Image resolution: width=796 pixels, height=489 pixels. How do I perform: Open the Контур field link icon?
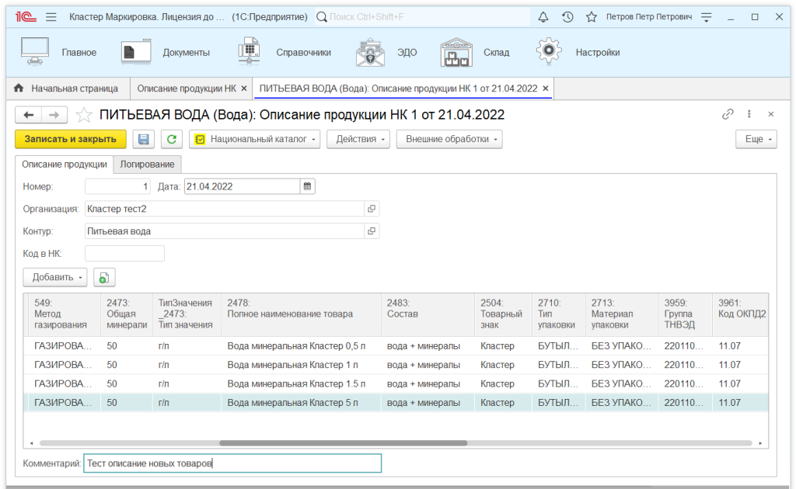372,231
